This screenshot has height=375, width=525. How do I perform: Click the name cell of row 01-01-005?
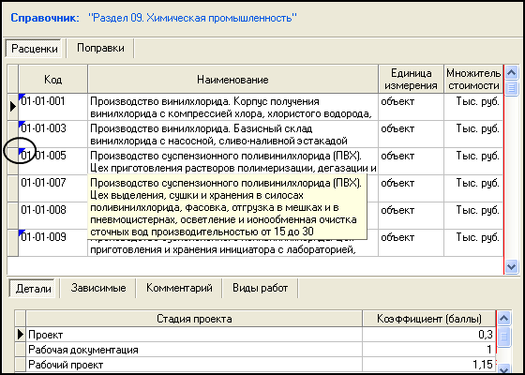click(x=232, y=161)
